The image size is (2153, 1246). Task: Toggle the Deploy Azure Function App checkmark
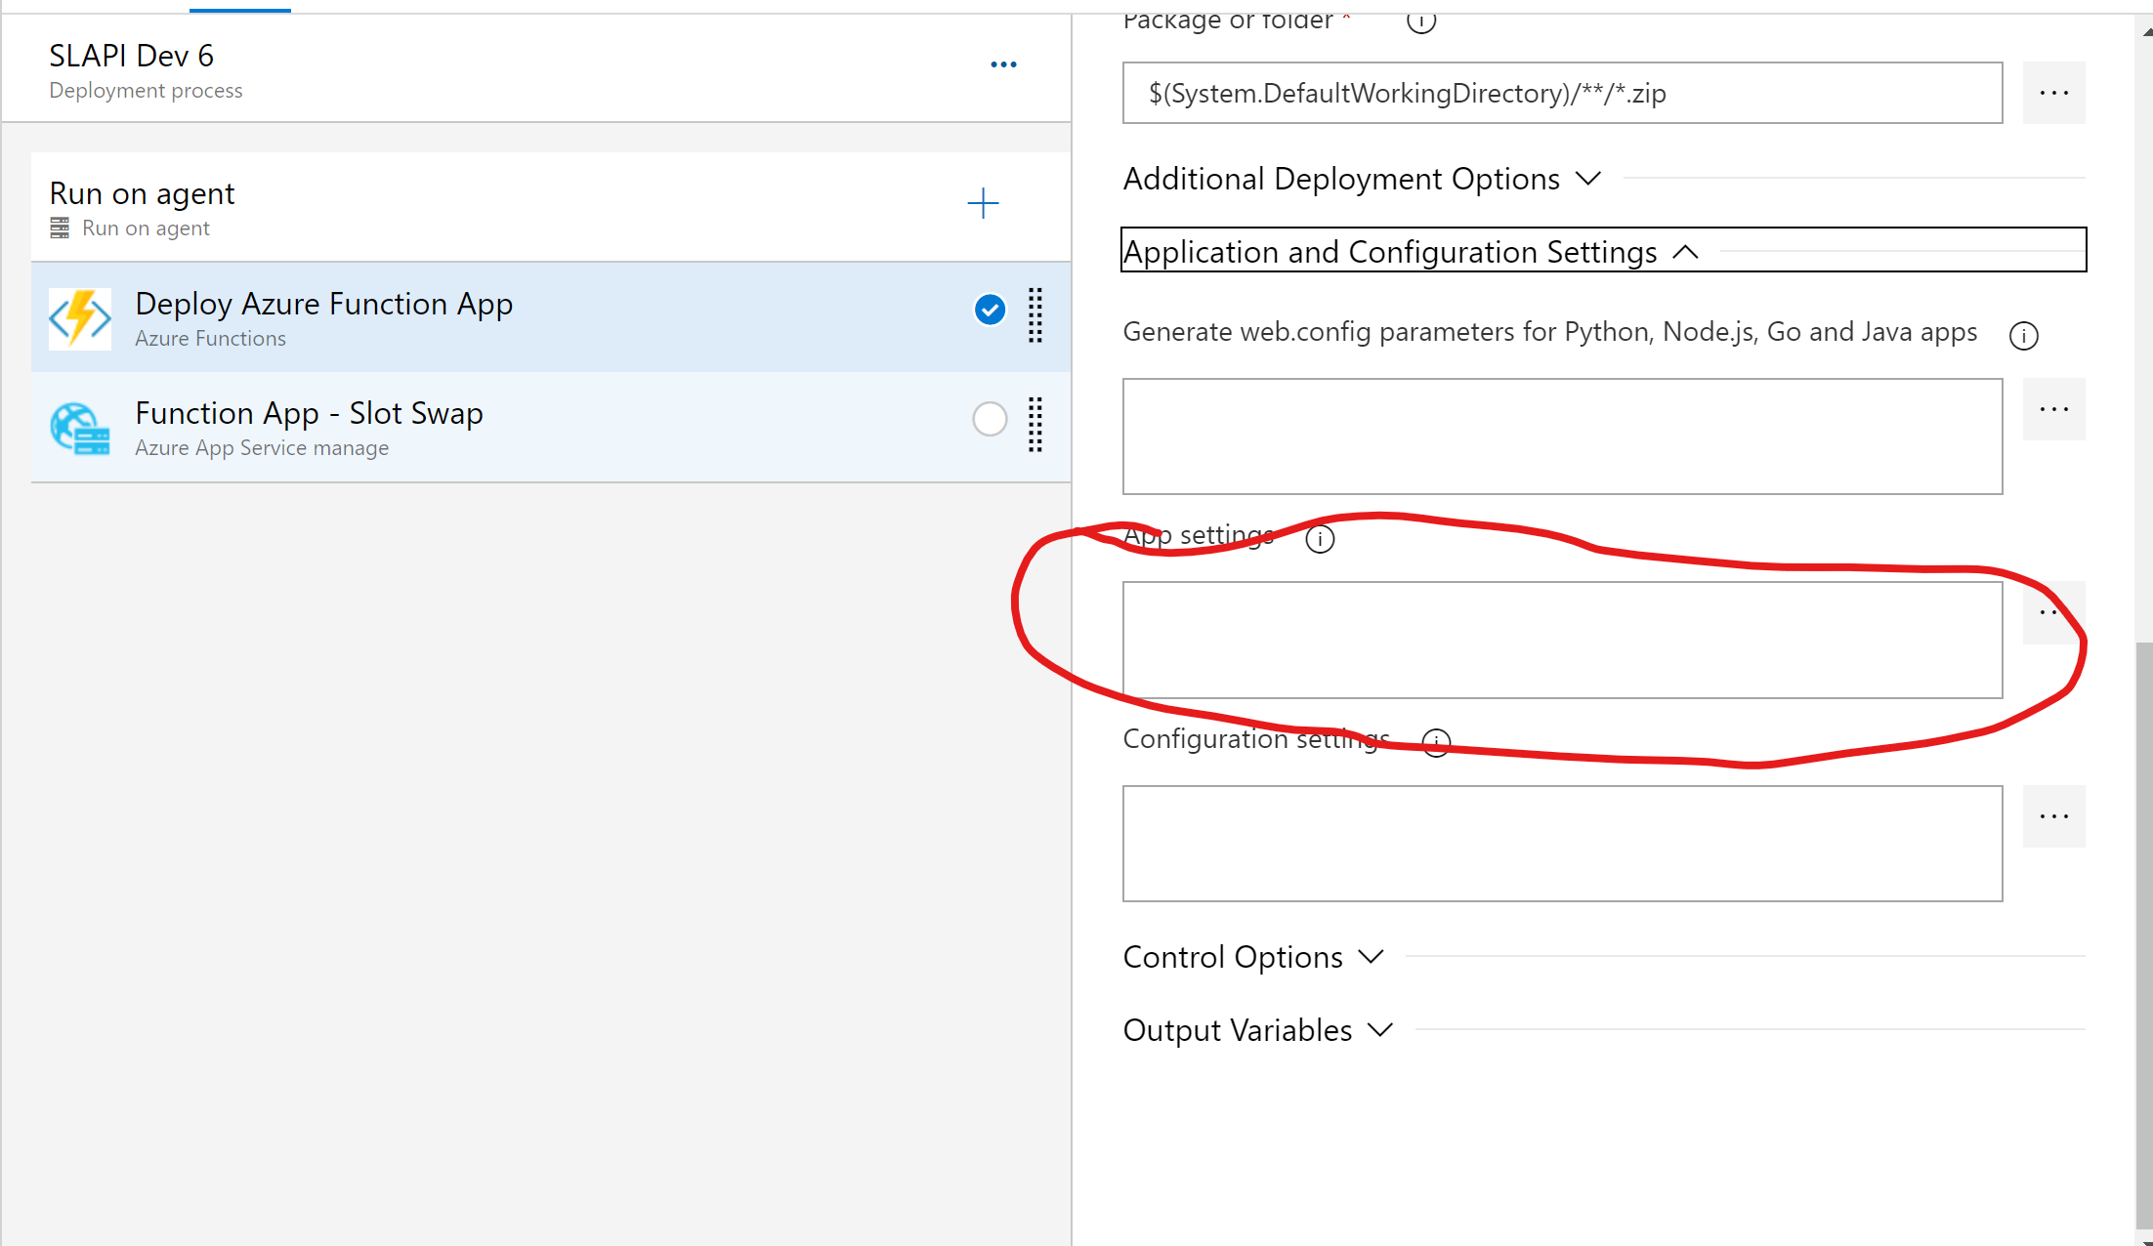point(990,310)
